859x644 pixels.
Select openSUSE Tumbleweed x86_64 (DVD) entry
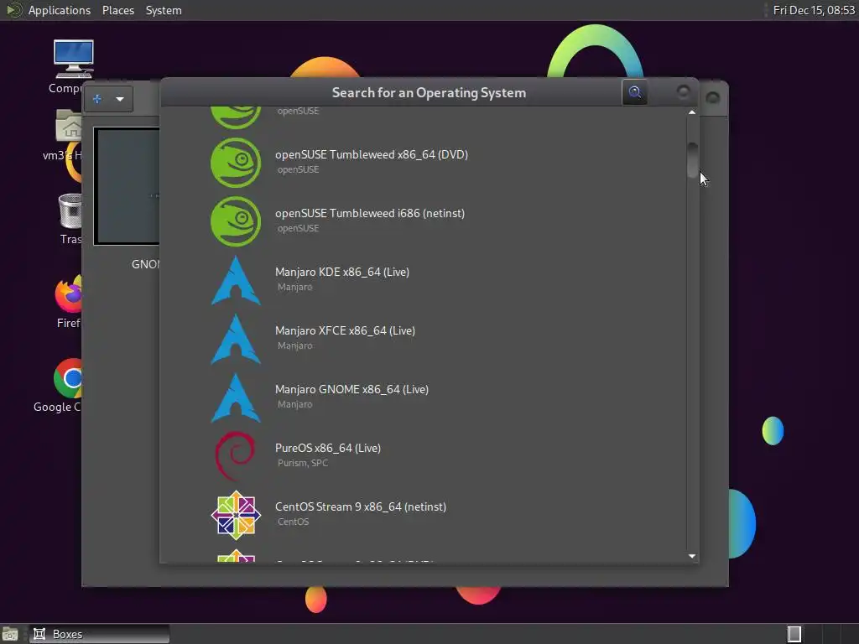click(x=423, y=163)
